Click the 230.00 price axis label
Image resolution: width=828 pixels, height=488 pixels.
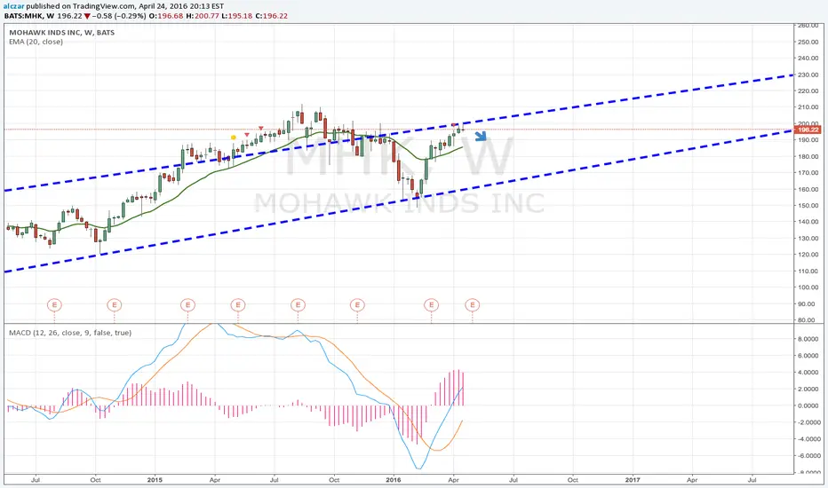pyautogui.click(x=808, y=75)
